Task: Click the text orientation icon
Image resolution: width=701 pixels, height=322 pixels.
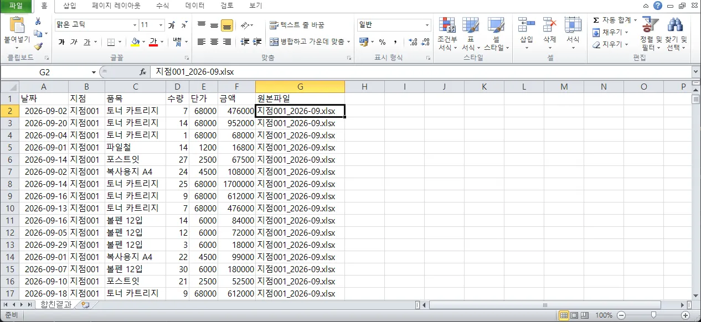Action: coord(245,25)
